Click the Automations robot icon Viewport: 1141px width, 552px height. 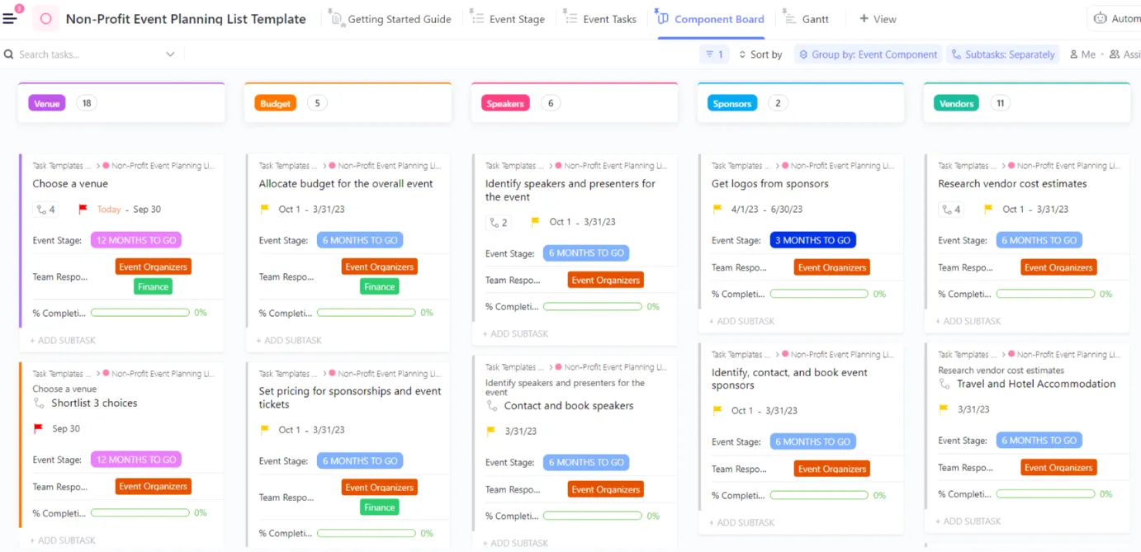coord(1100,18)
